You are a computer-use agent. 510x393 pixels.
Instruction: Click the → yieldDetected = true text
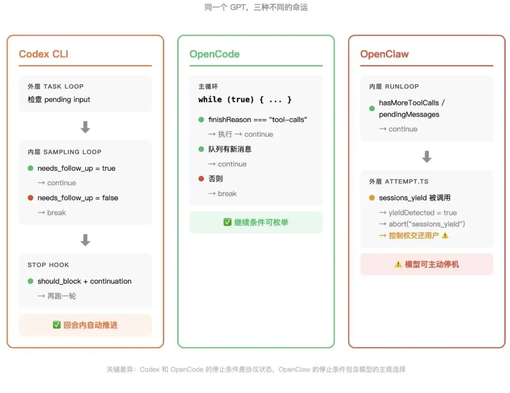point(418,213)
